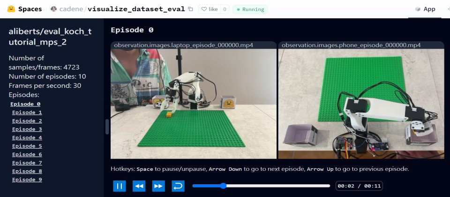
Task: Select Episode 3 in sidebar
Action: point(27,129)
